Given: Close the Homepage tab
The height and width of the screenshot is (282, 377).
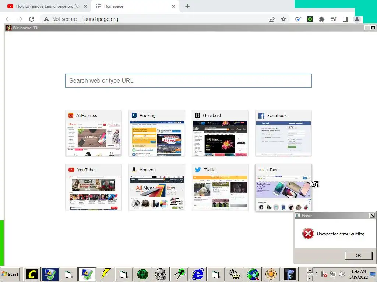Looking at the screenshot, I should tap(173, 6).
